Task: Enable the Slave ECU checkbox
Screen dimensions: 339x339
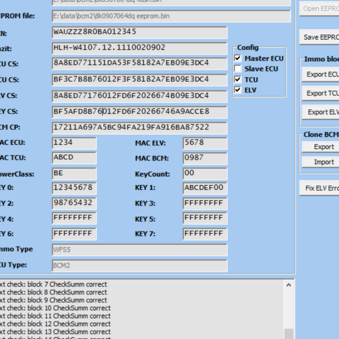Action: (237, 69)
